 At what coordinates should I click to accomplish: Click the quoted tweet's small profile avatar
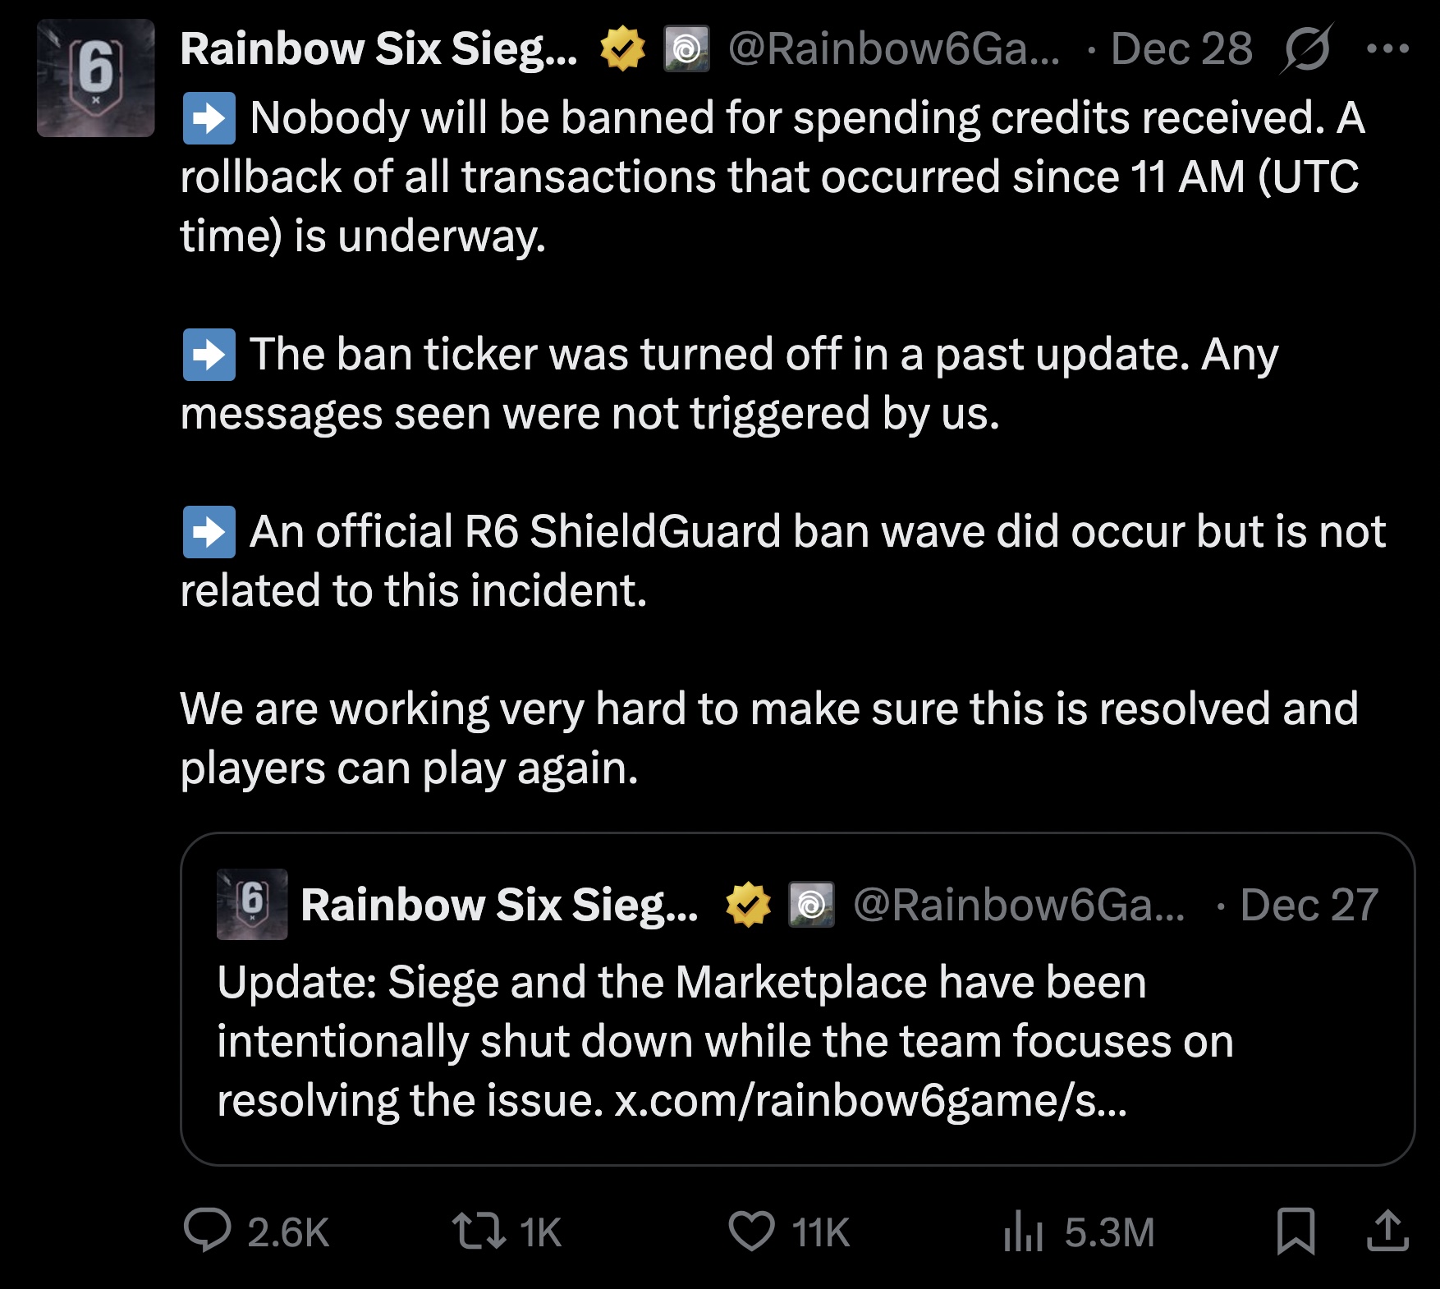[x=252, y=904]
